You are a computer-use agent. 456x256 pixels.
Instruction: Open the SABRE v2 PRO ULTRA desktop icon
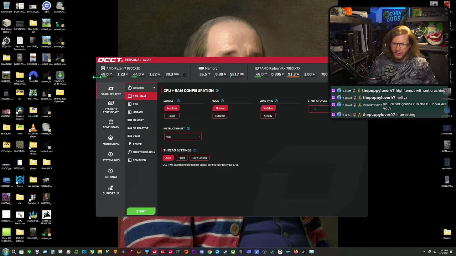click(x=46, y=218)
